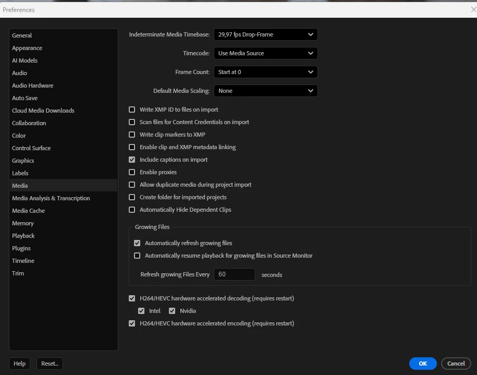
Task: Open the Frame Count dropdown
Action: tap(265, 72)
